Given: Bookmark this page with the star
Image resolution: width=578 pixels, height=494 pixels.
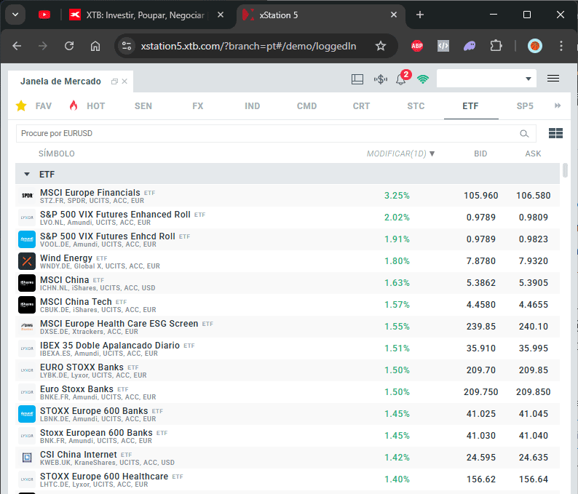Looking at the screenshot, I should click(381, 46).
